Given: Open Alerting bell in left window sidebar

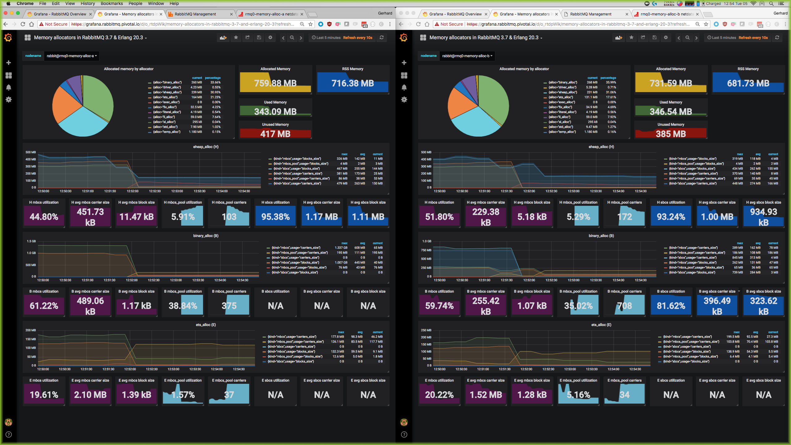Looking at the screenshot, I should (9, 87).
